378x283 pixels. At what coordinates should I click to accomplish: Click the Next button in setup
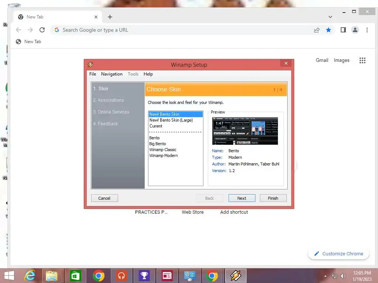242,198
